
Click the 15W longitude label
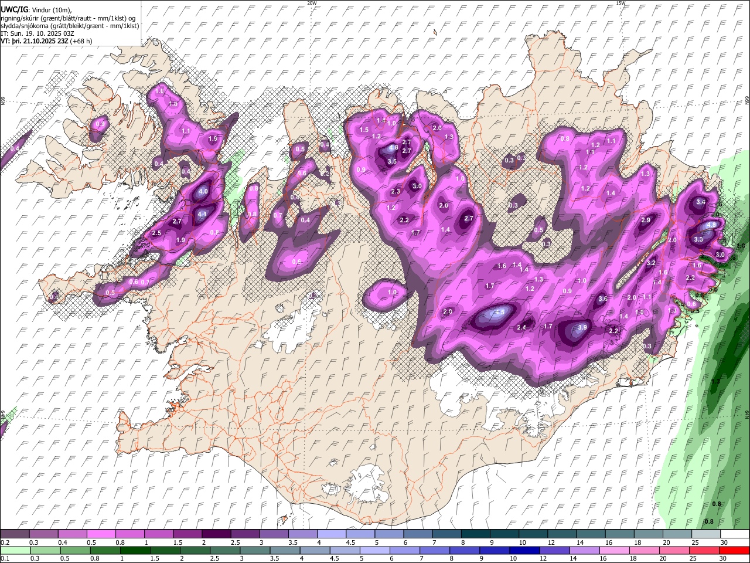(x=621, y=3)
